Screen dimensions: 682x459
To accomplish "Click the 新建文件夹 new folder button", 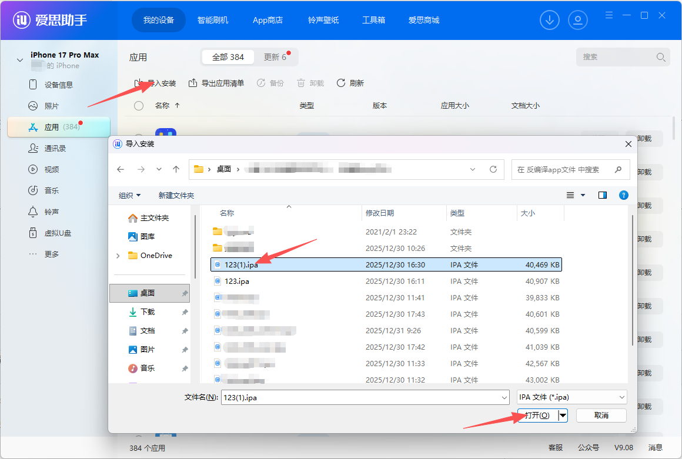I will [176, 195].
